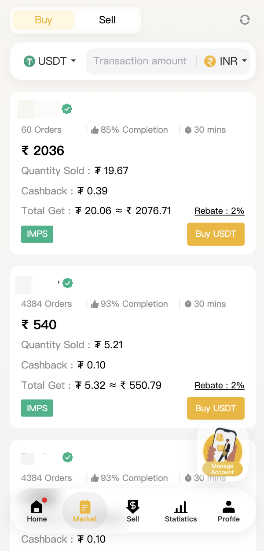This screenshot has width=264, height=551.
Task: Click the Tether USDT coin icon
Action: point(29,61)
